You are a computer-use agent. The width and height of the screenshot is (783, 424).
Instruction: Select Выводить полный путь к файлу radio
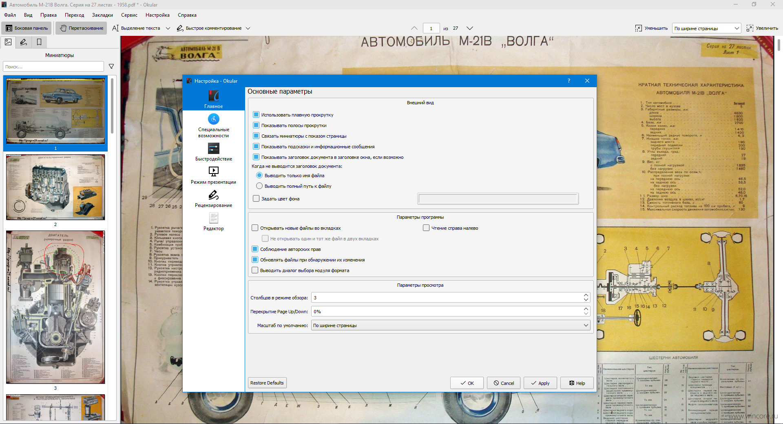coord(259,186)
